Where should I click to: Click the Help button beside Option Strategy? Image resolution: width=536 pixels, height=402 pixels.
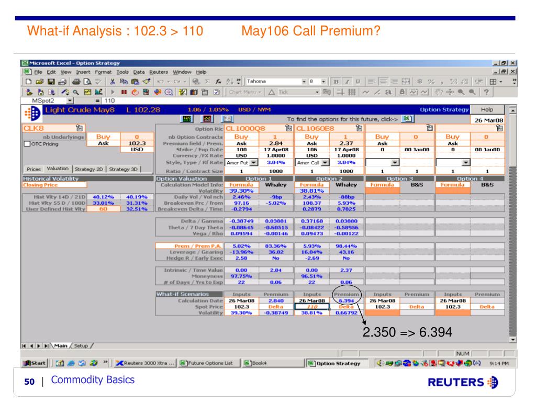[x=487, y=110]
